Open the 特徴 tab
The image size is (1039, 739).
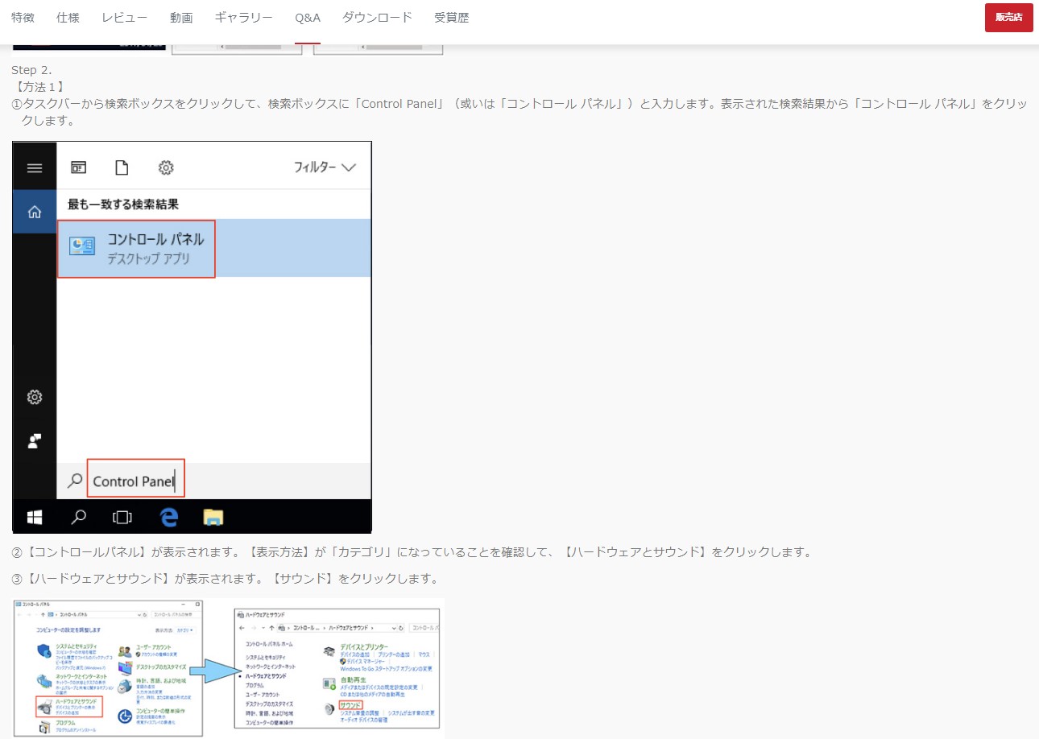[x=23, y=17]
